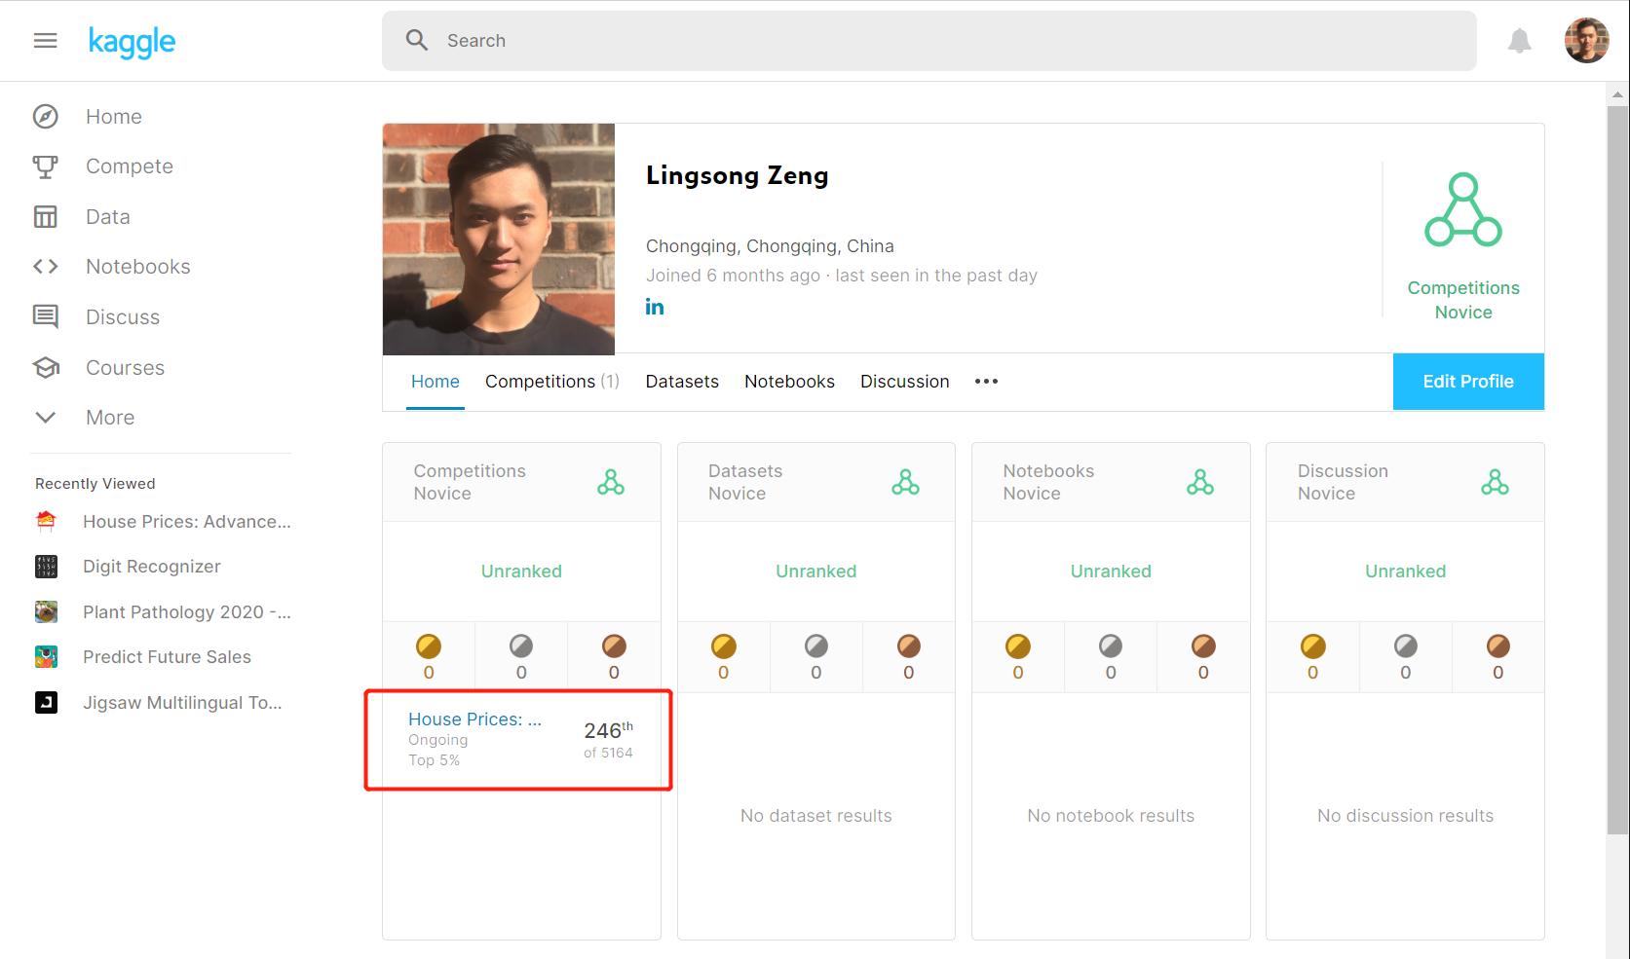This screenshot has width=1630, height=959.
Task: Click the Jigsaw Multilingual recently viewed icon
Action: click(x=46, y=702)
